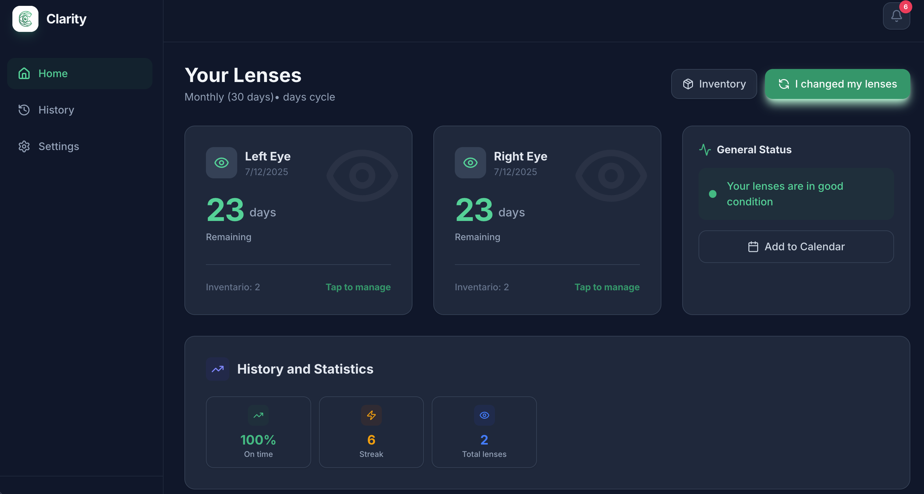This screenshot has height=494, width=924.
Task: Click the notification bell icon
Action: [x=896, y=16]
